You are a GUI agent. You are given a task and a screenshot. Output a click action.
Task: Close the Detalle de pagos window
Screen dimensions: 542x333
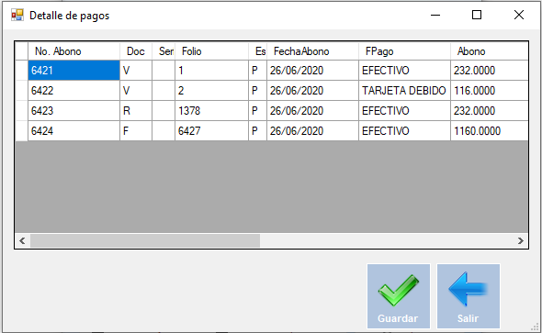click(519, 15)
